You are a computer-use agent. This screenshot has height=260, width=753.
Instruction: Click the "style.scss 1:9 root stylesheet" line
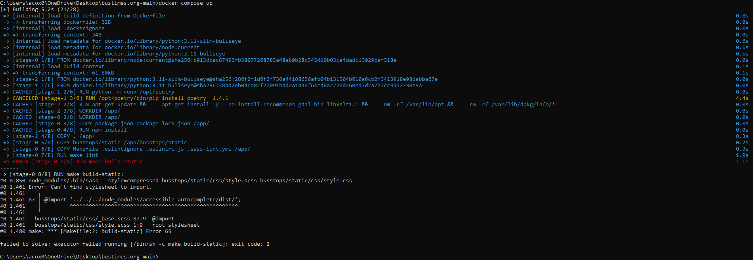tap(117, 225)
